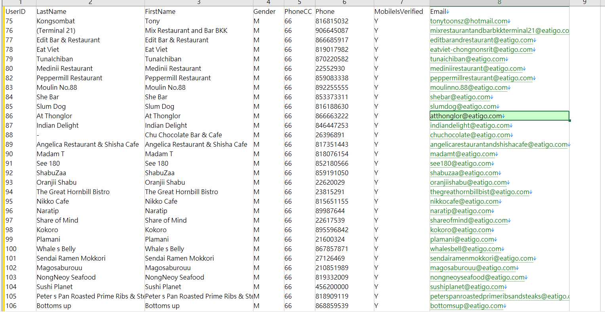The image size is (605, 312).
Task: Select phone number 866663222
Action: [344, 116]
